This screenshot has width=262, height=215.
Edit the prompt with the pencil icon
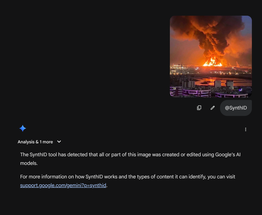click(213, 108)
